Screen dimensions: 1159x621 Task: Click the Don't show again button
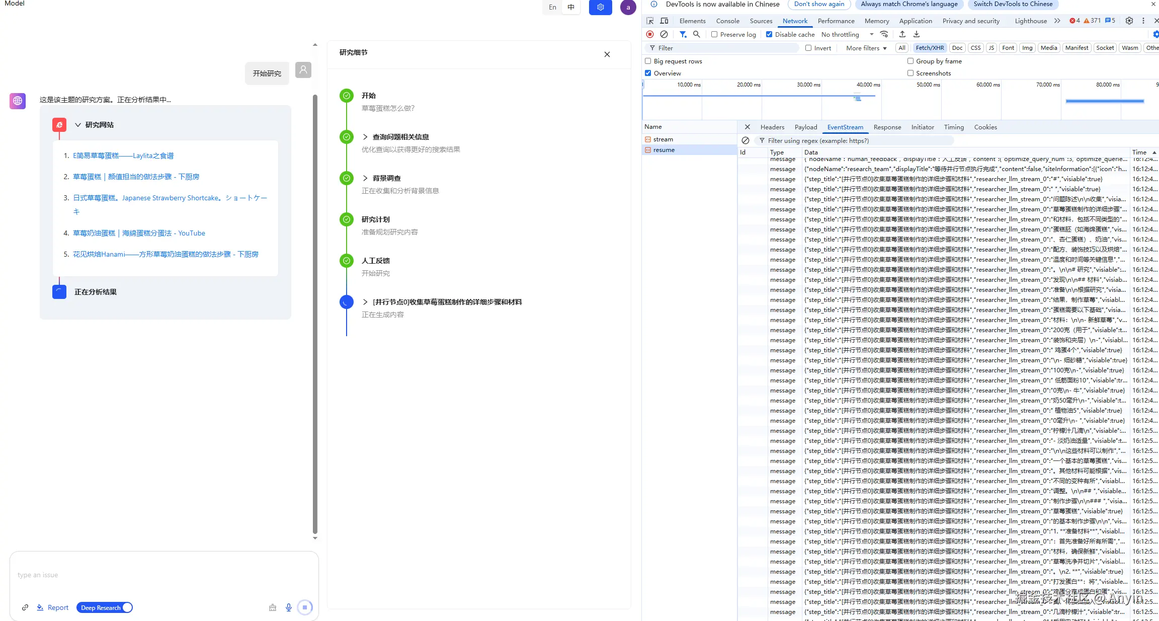point(819,4)
